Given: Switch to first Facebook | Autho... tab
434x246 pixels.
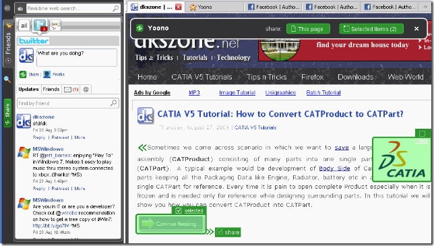Looking at the screenshot, I should tap(274, 7).
